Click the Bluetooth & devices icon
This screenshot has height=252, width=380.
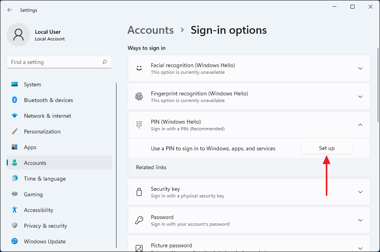click(15, 100)
